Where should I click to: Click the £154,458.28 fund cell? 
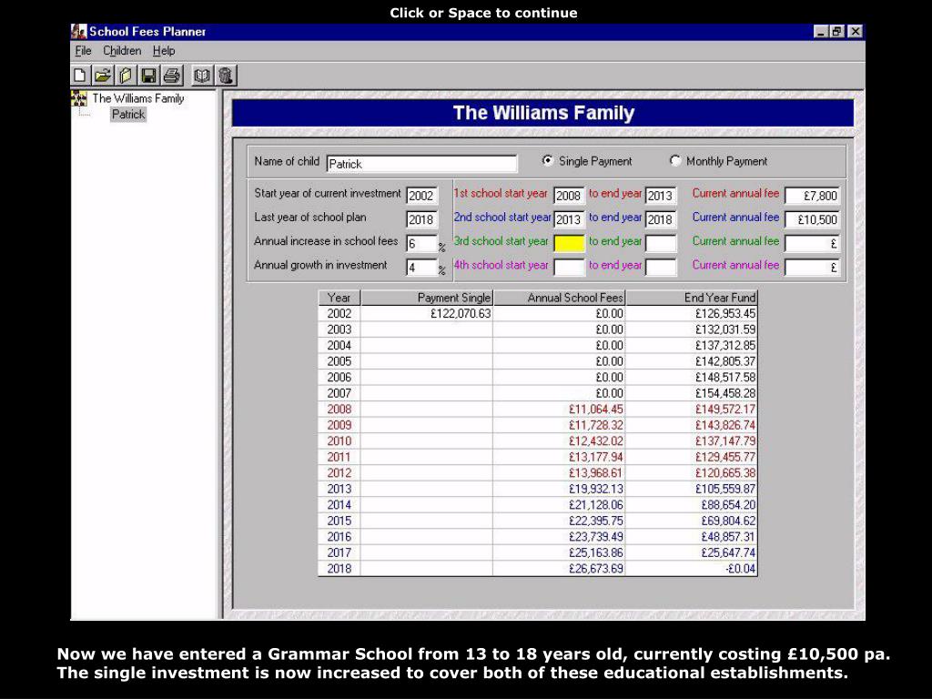(692, 393)
